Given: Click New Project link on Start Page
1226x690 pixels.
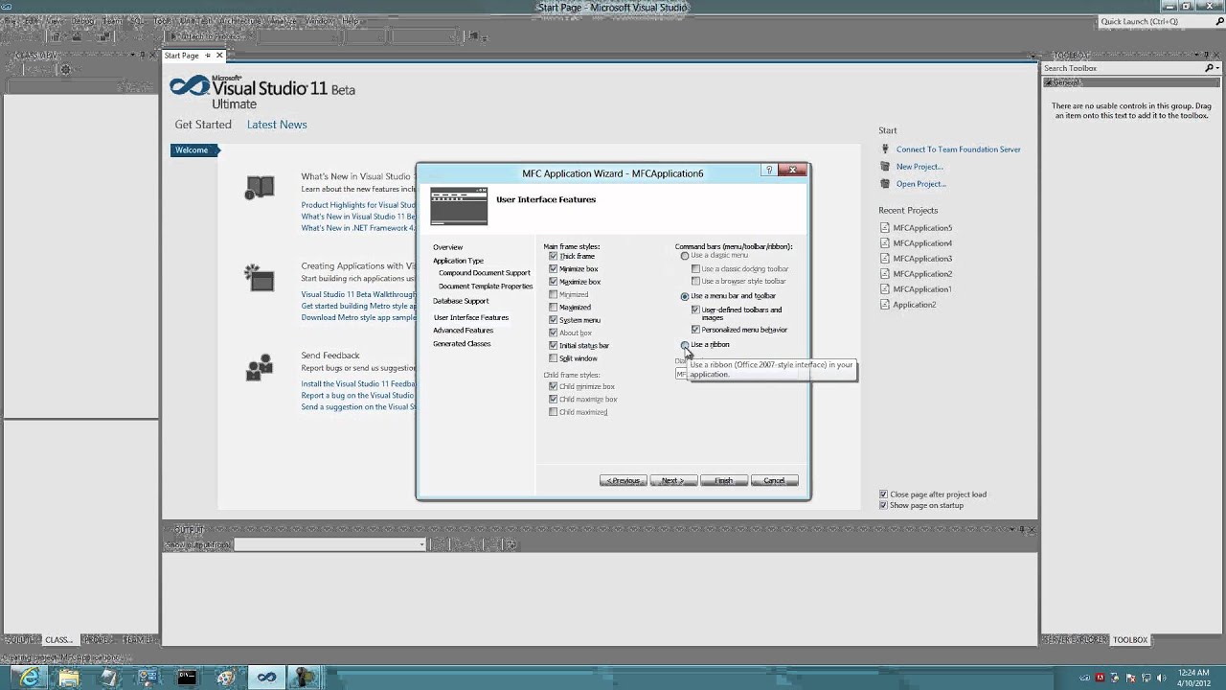Looking at the screenshot, I should click(x=919, y=167).
